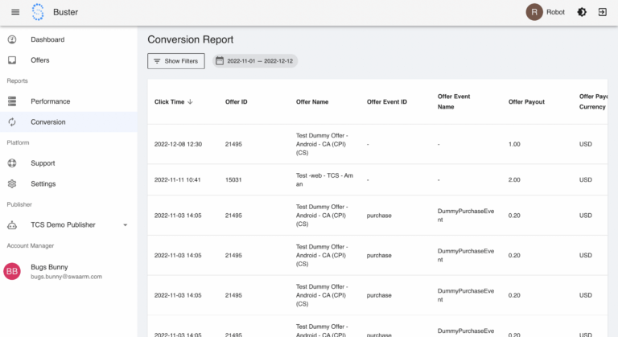The width and height of the screenshot is (618, 337).
Task: Select Conversion report menu item
Action: tap(68, 121)
